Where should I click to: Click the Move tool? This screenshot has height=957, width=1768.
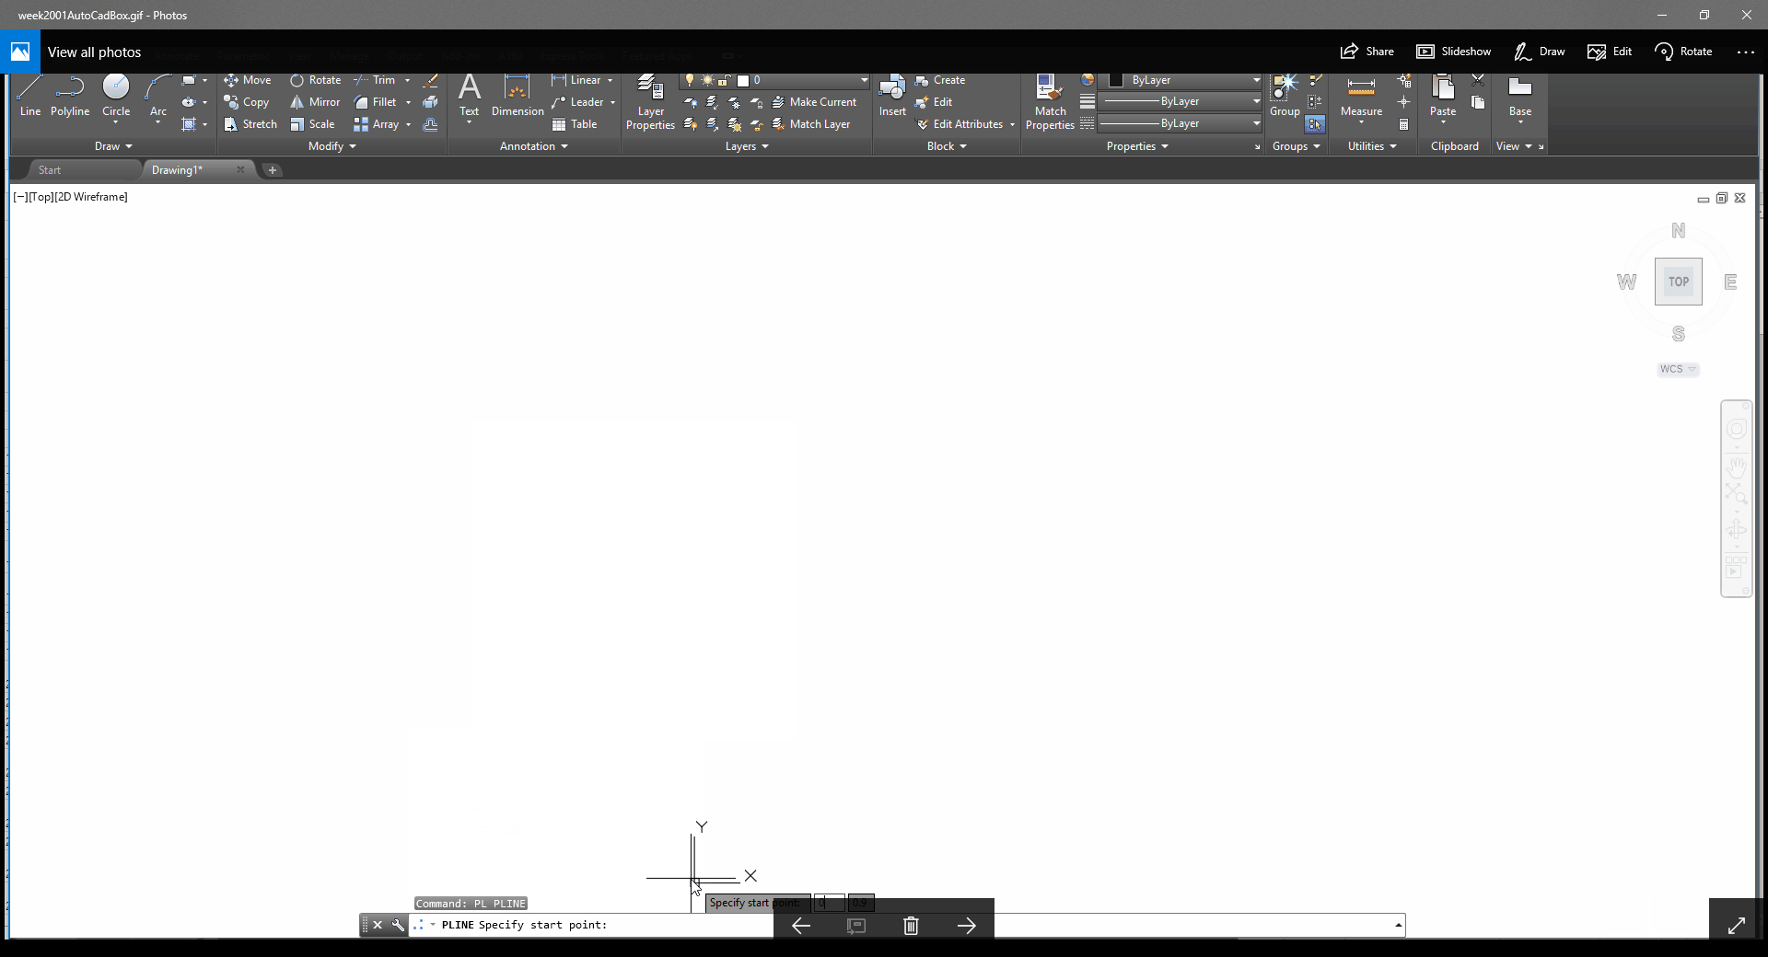coord(247,80)
